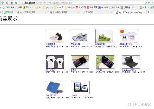Click the green cross-screen browsing tab button

9,12
